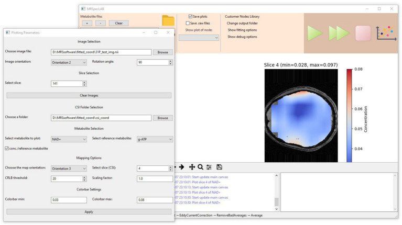Click the save figure floppy disk icon
This screenshot has height=225, width=402.
tap(219, 167)
